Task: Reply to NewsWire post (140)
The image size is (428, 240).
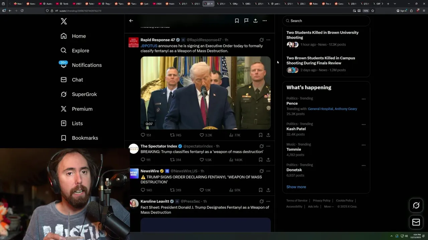Action: point(146,190)
